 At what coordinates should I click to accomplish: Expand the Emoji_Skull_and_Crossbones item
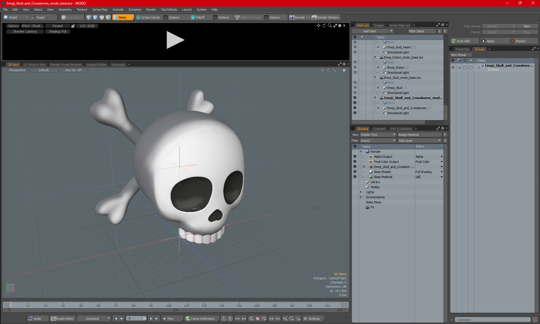pos(378,108)
